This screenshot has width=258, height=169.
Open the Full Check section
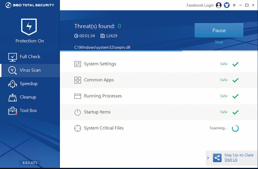pyautogui.click(x=30, y=57)
